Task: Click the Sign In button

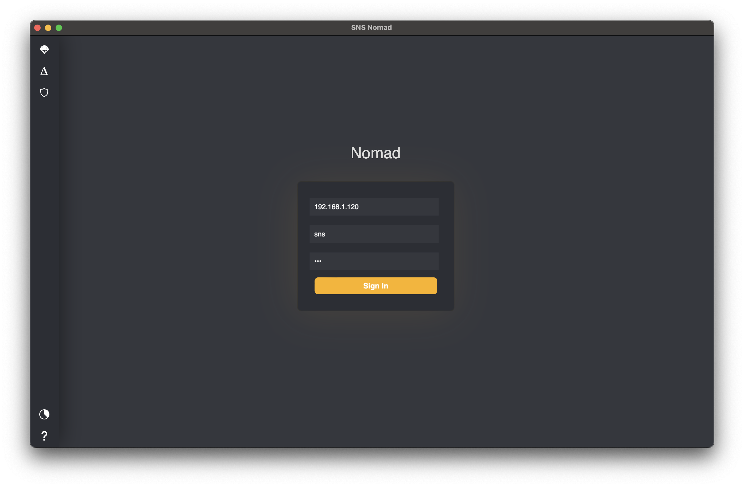Action: coord(376,286)
